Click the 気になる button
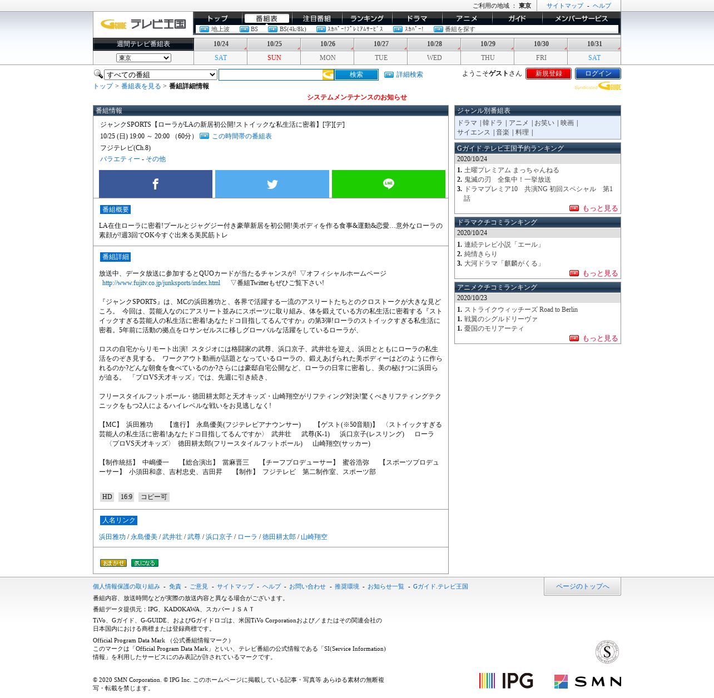The image size is (714, 698). [x=145, y=563]
